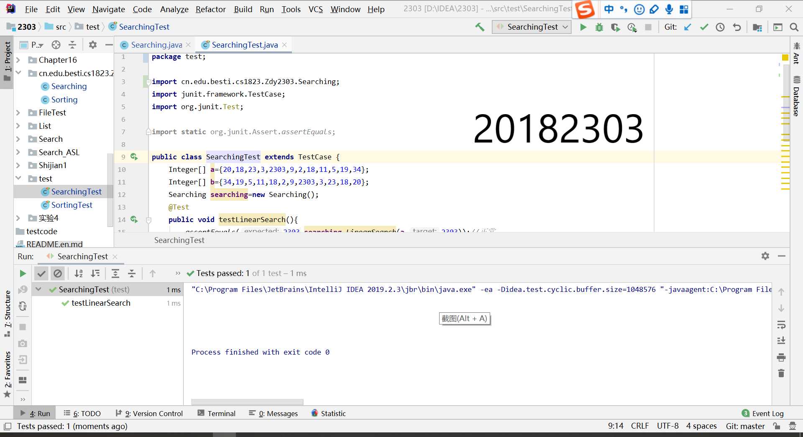Sort tests by duration icon
The width and height of the screenshot is (803, 437).
(x=95, y=273)
